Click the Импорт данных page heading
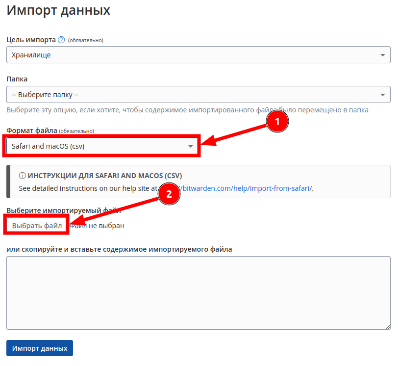 [58, 10]
